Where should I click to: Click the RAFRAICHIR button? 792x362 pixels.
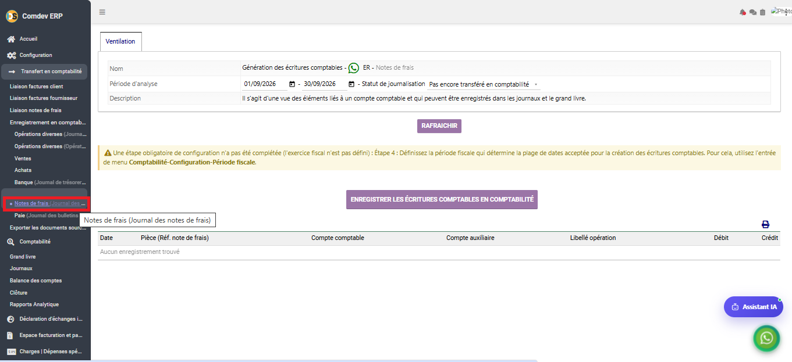pos(439,126)
